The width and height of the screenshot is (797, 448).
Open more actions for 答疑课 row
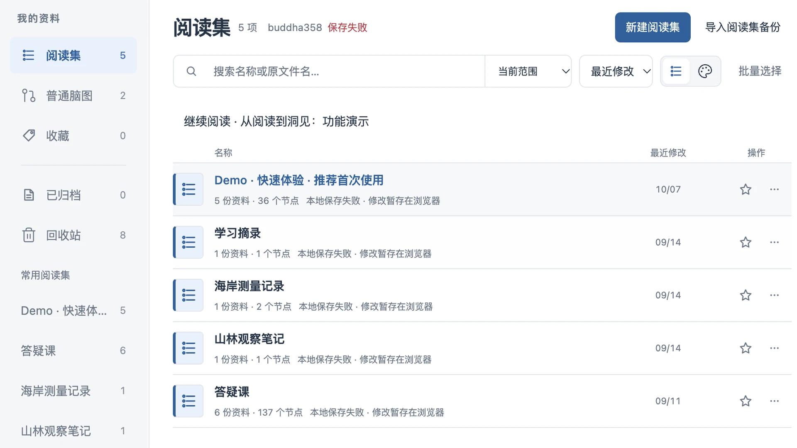click(774, 401)
